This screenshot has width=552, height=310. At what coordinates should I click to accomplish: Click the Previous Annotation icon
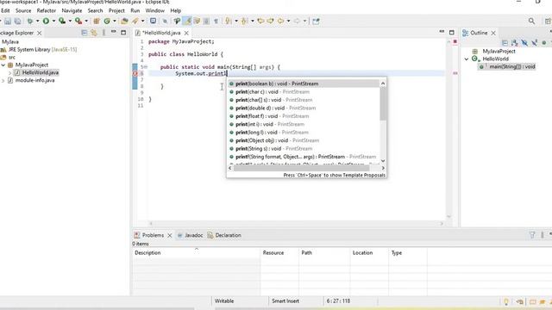(244, 21)
